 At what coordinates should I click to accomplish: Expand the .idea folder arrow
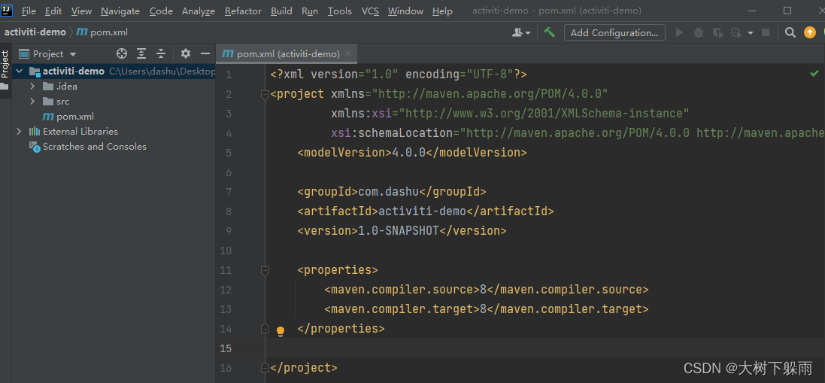tap(32, 87)
